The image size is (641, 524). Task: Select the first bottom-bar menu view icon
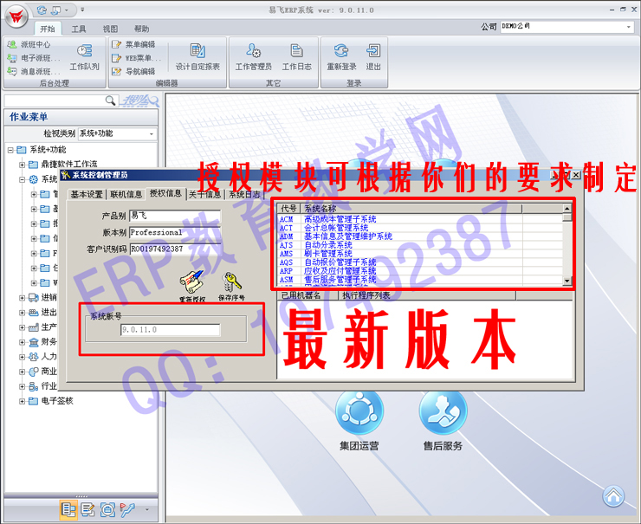click(x=68, y=509)
